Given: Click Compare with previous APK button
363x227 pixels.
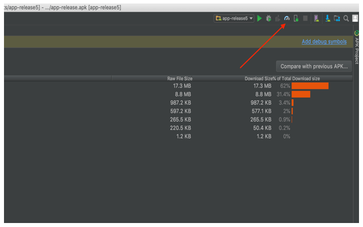Looking at the screenshot, I should (314, 66).
